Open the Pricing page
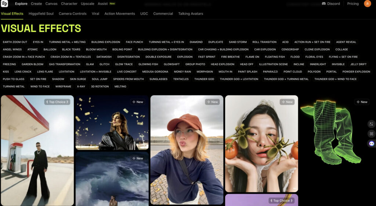The width and height of the screenshot is (376, 206). (x=353, y=4)
